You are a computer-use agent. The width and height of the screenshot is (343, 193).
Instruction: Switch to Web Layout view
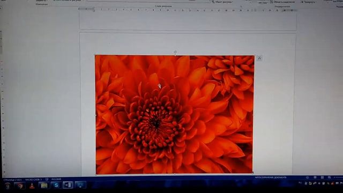pyautogui.click(x=329, y=177)
